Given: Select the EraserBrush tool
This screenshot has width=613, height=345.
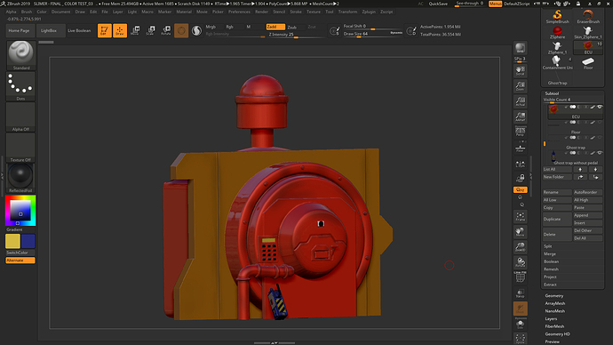Looking at the screenshot, I should point(588,16).
